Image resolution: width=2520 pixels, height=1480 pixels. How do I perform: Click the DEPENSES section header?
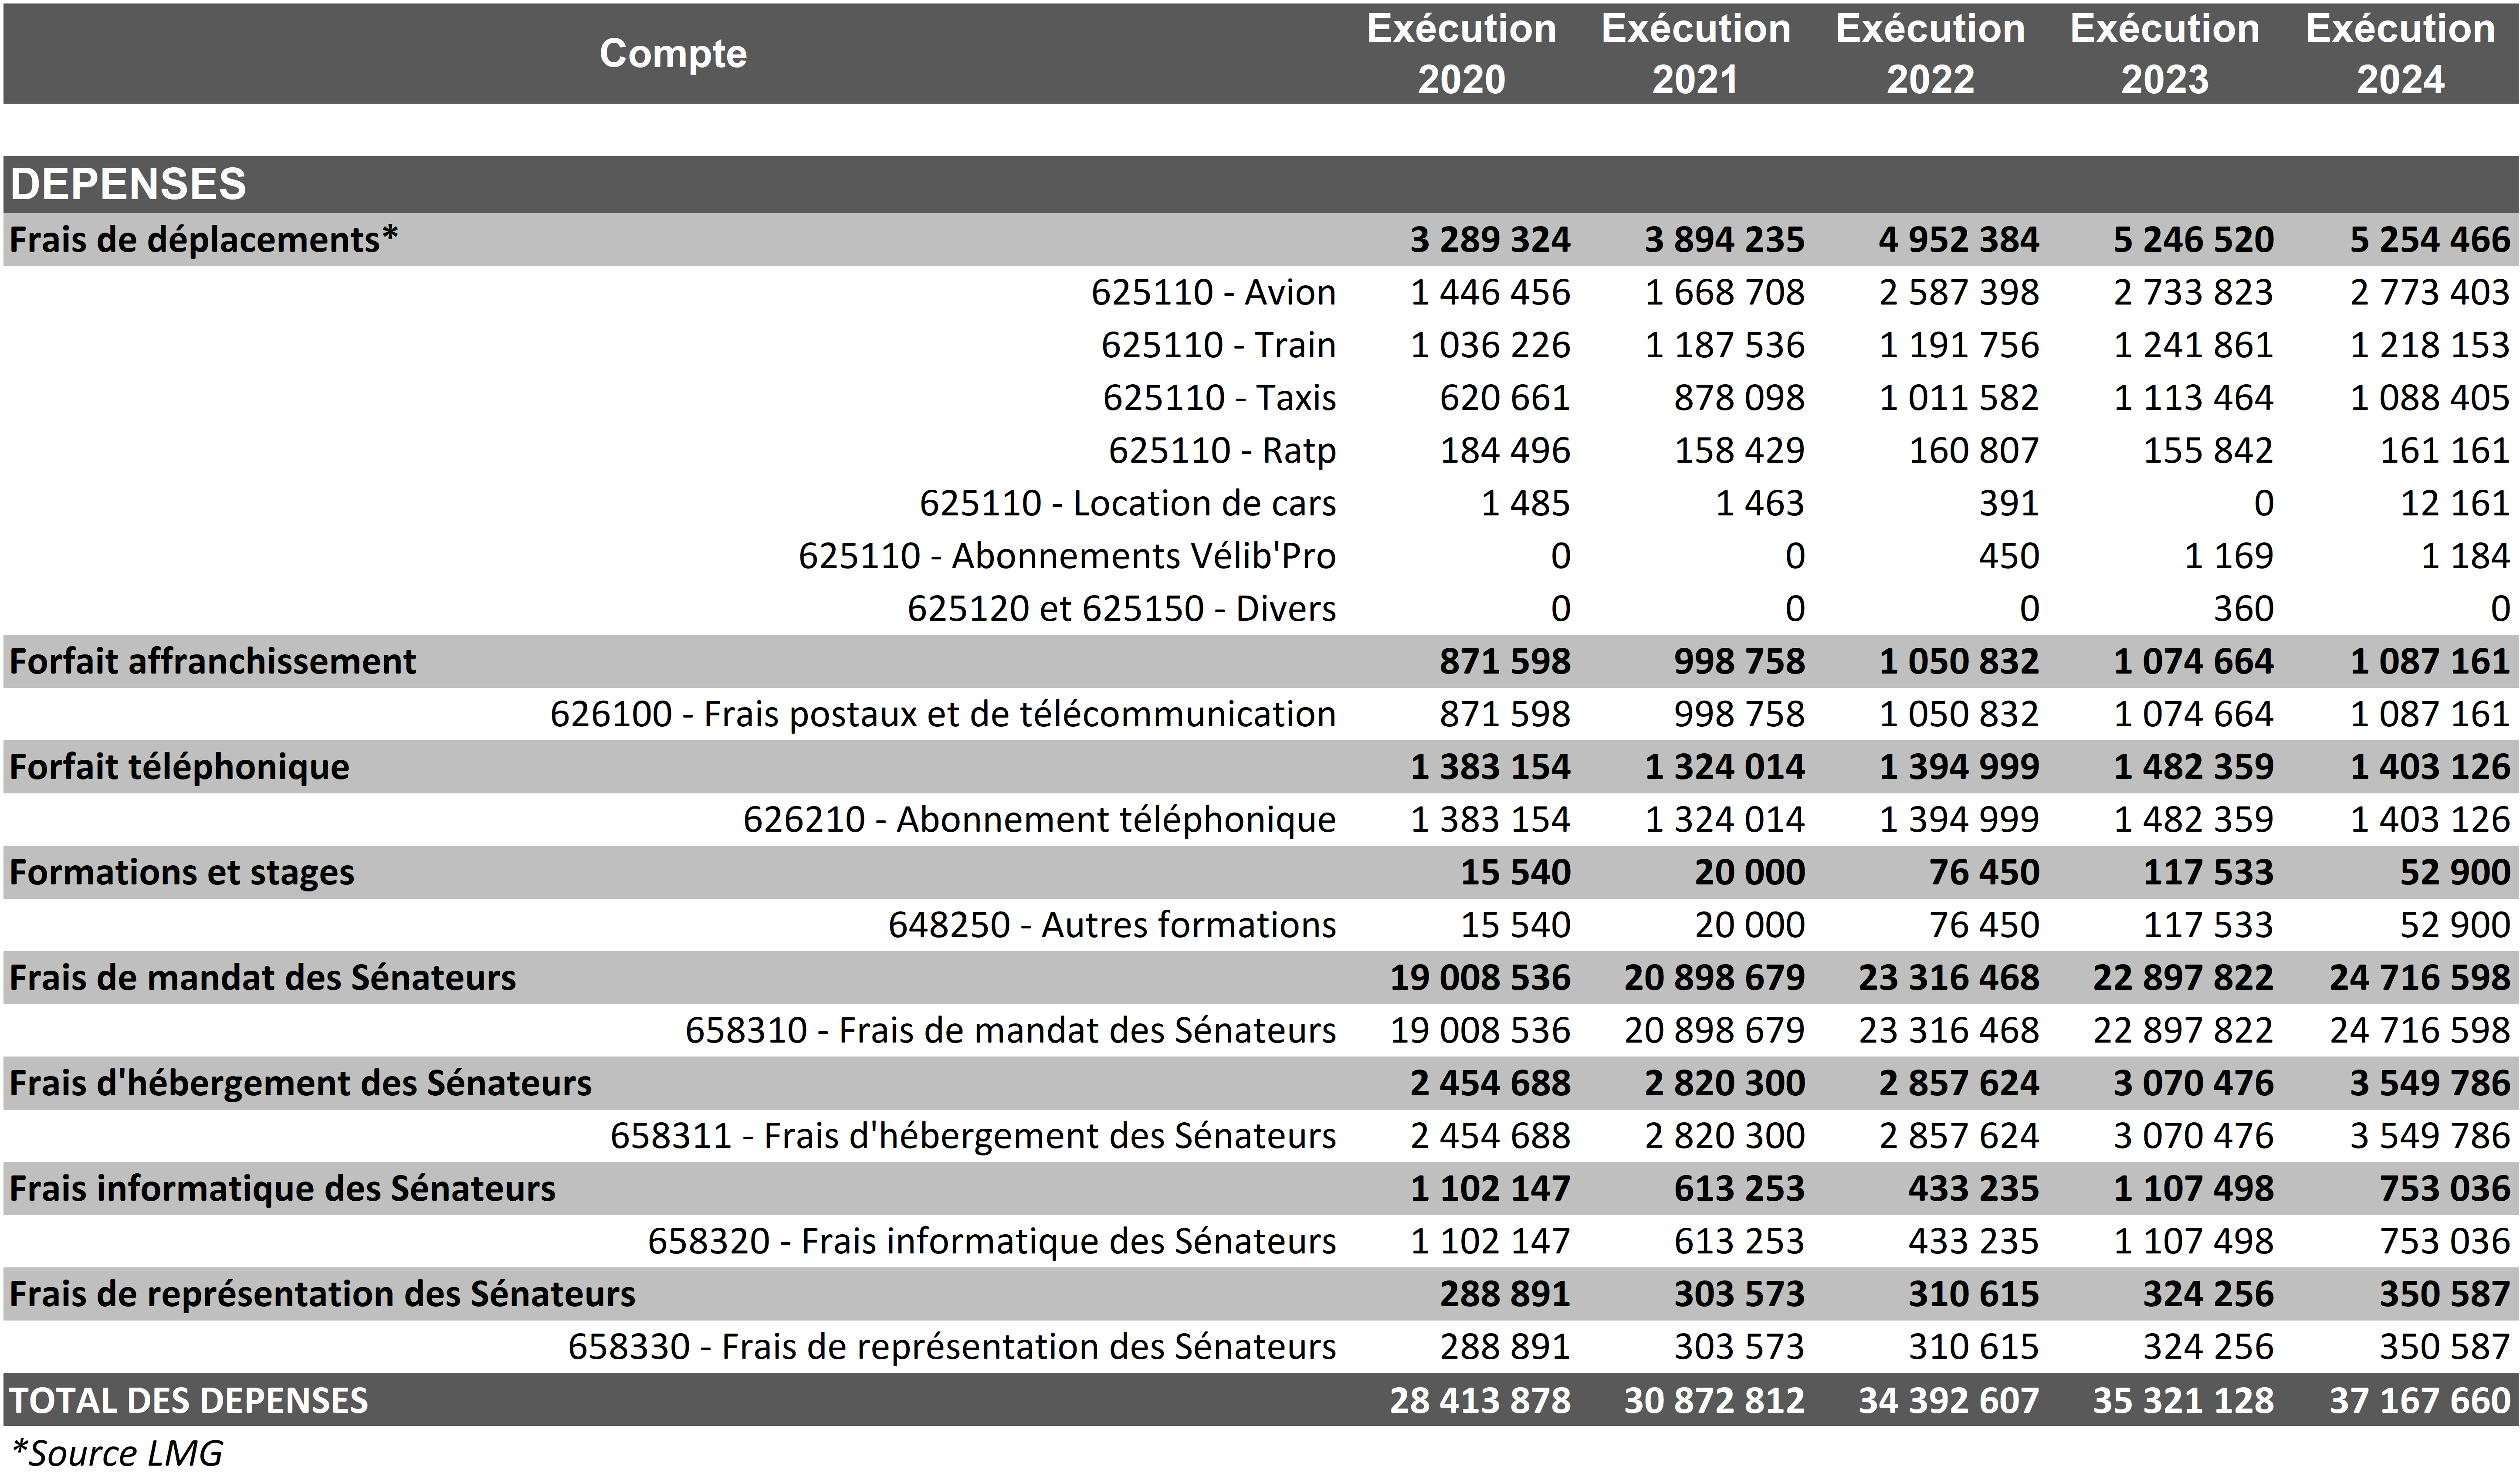(128, 184)
